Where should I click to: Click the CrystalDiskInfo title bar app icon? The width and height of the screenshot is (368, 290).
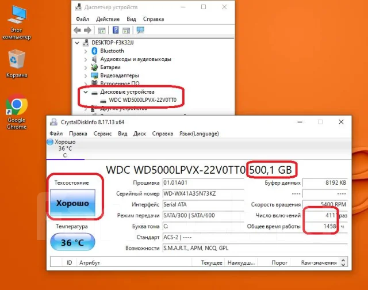53,122
